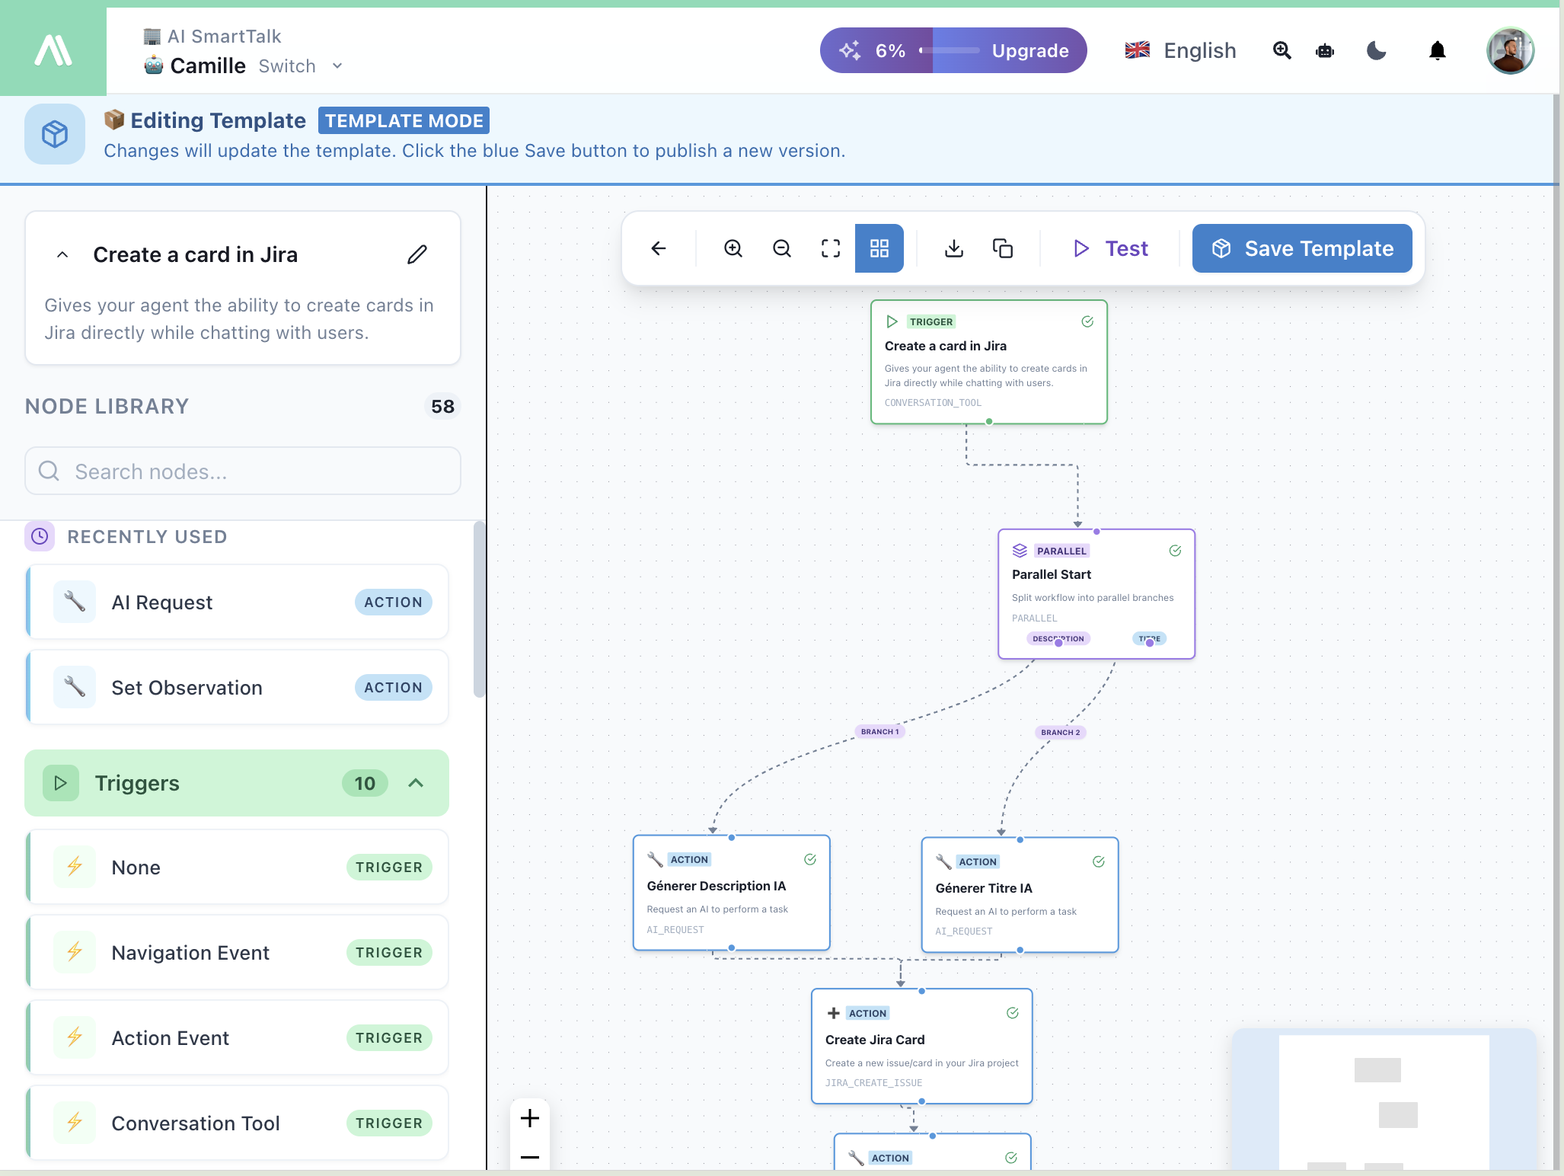Toggle the checkmark on Générer Titre IA node
The width and height of the screenshot is (1564, 1176).
point(1098,861)
